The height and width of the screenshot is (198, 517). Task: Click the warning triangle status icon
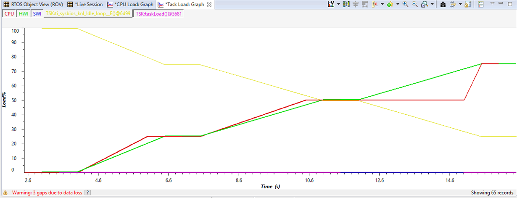click(x=5, y=193)
